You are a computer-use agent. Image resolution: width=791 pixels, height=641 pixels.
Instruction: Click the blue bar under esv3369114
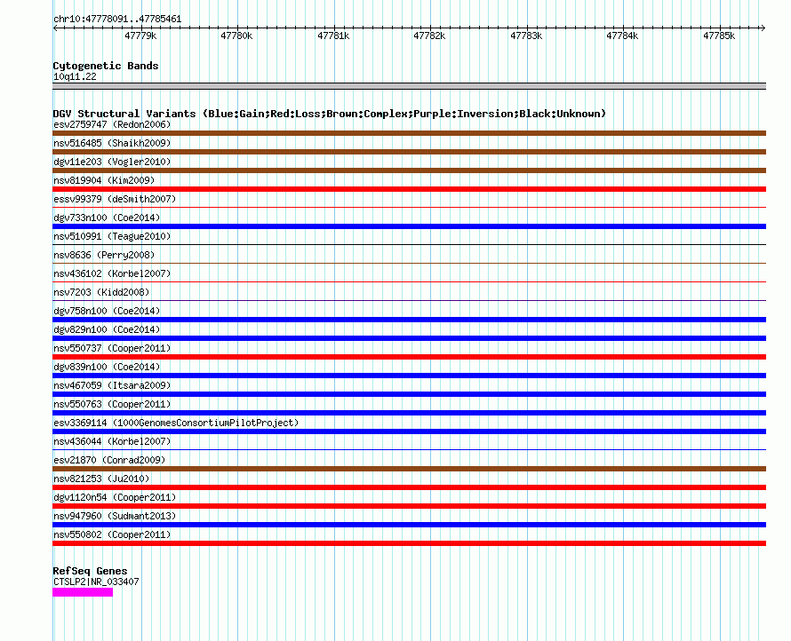tap(409, 431)
